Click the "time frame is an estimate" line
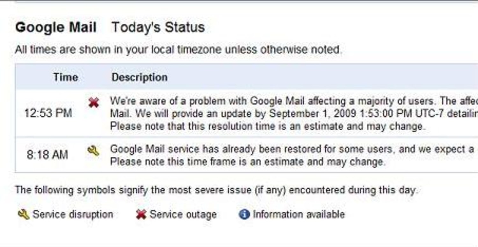This screenshot has height=247, width=478. point(248,162)
